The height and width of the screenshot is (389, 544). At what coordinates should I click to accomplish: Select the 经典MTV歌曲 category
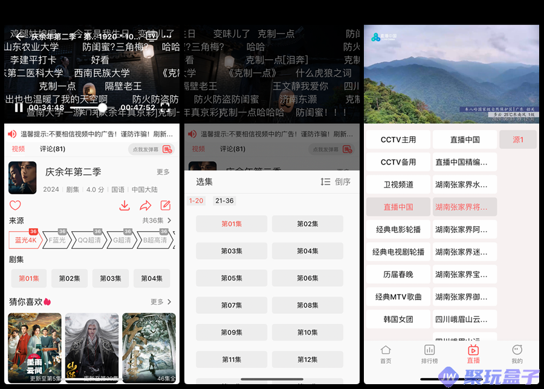[398, 296]
